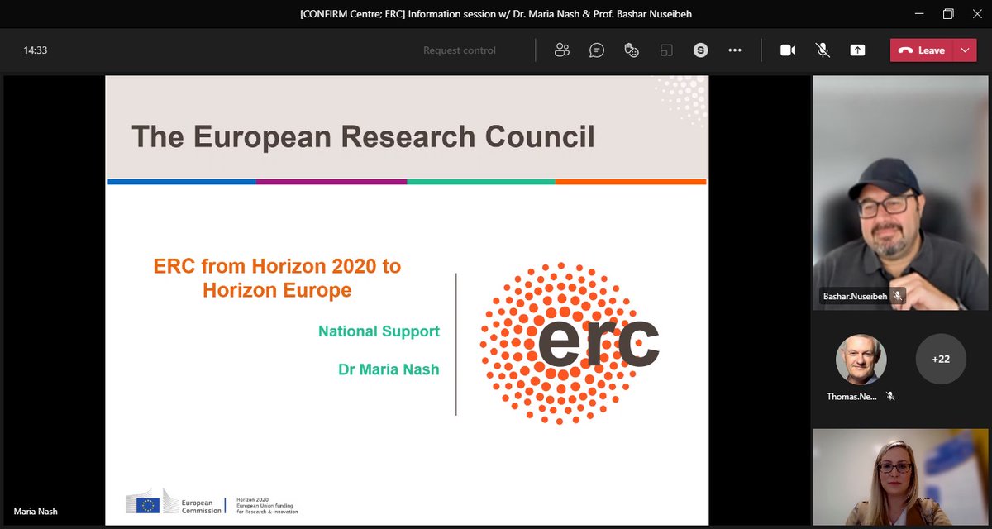Click the National Support slide text
The width and height of the screenshot is (992, 529).
(379, 331)
